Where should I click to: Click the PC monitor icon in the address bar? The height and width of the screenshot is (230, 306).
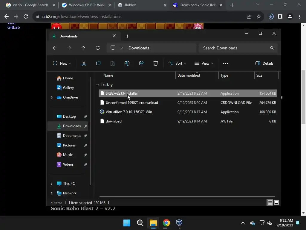(113, 48)
